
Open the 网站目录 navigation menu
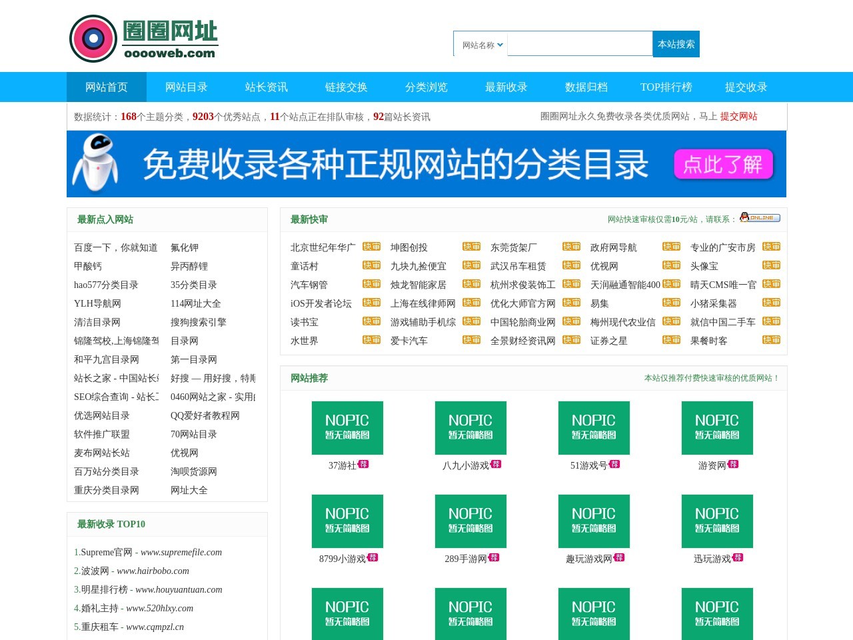tap(187, 87)
